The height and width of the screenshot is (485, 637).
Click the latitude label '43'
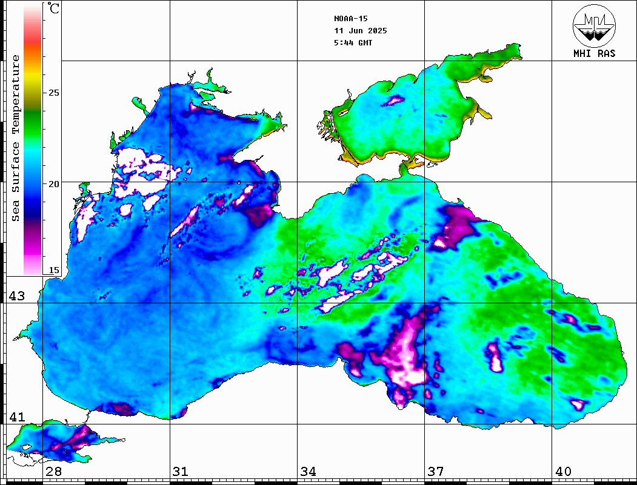click(x=16, y=296)
